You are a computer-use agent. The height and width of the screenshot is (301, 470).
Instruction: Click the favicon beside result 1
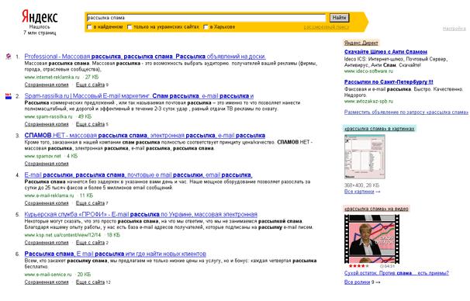(9, 56)
